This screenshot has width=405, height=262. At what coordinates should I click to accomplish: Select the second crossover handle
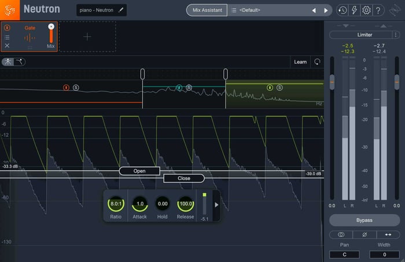coord(226,74)
